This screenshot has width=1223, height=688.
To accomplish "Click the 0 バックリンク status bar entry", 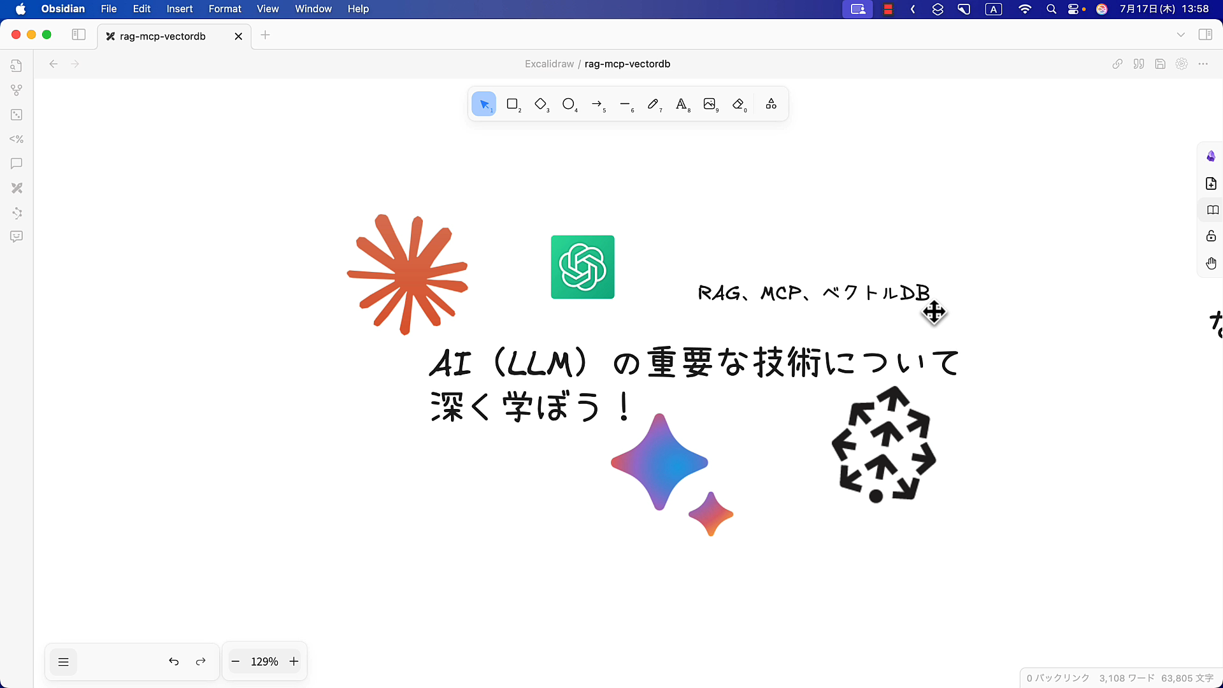I will pyautogui.click(x=1058, y=678).
